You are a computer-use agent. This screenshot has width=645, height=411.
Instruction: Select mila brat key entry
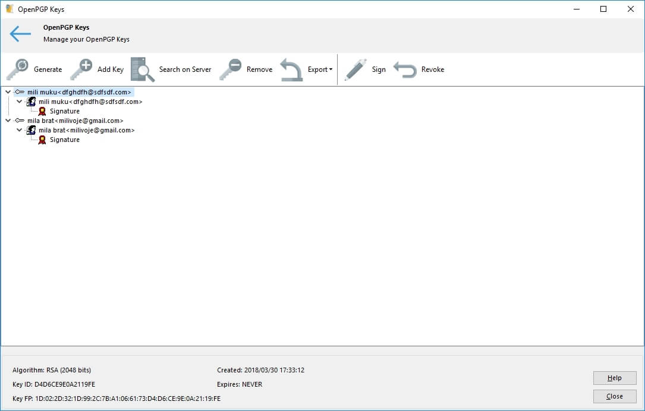click(x=75, y=121)
